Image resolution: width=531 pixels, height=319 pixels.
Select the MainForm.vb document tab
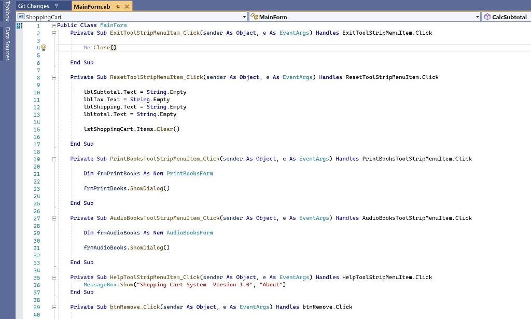[x=92, y=6]
